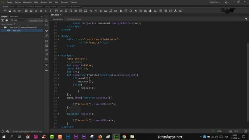Collapse the script block at line 19
This screenshot has width=249, height=140.
coord(58,56)
